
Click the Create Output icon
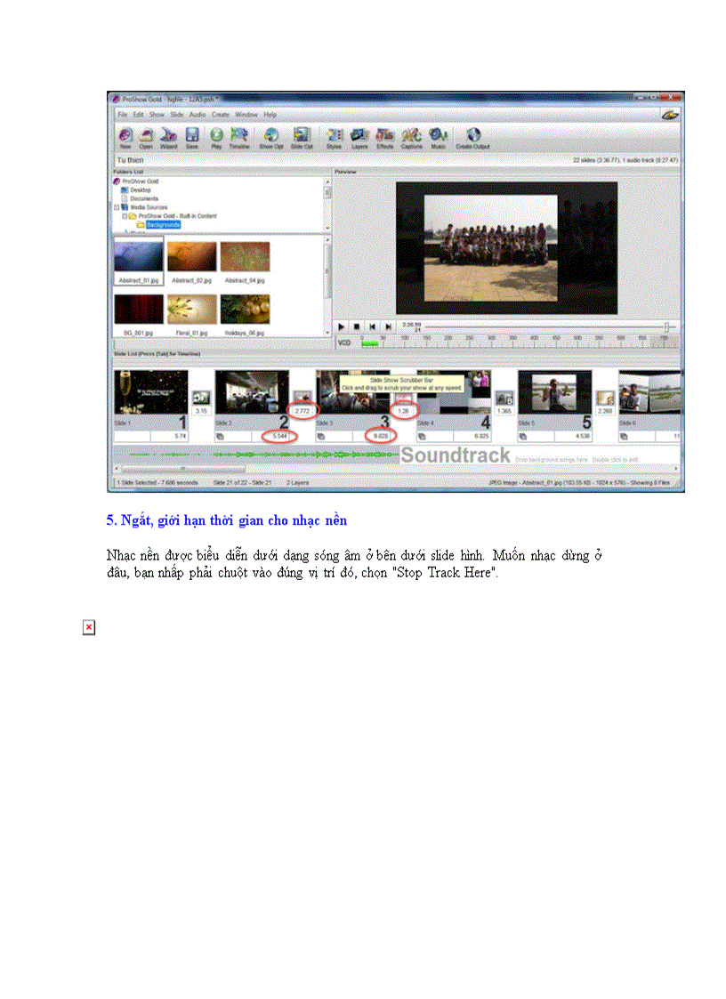point(472,136)
